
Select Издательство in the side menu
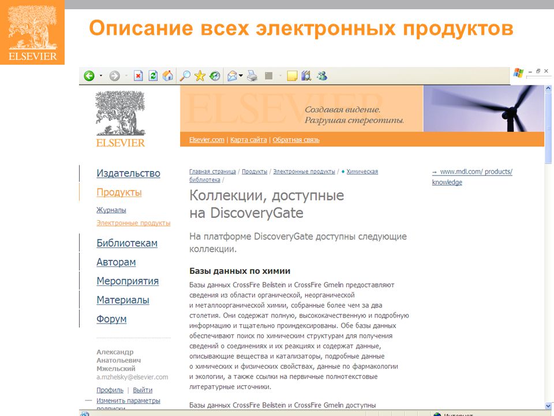[128, 173]
